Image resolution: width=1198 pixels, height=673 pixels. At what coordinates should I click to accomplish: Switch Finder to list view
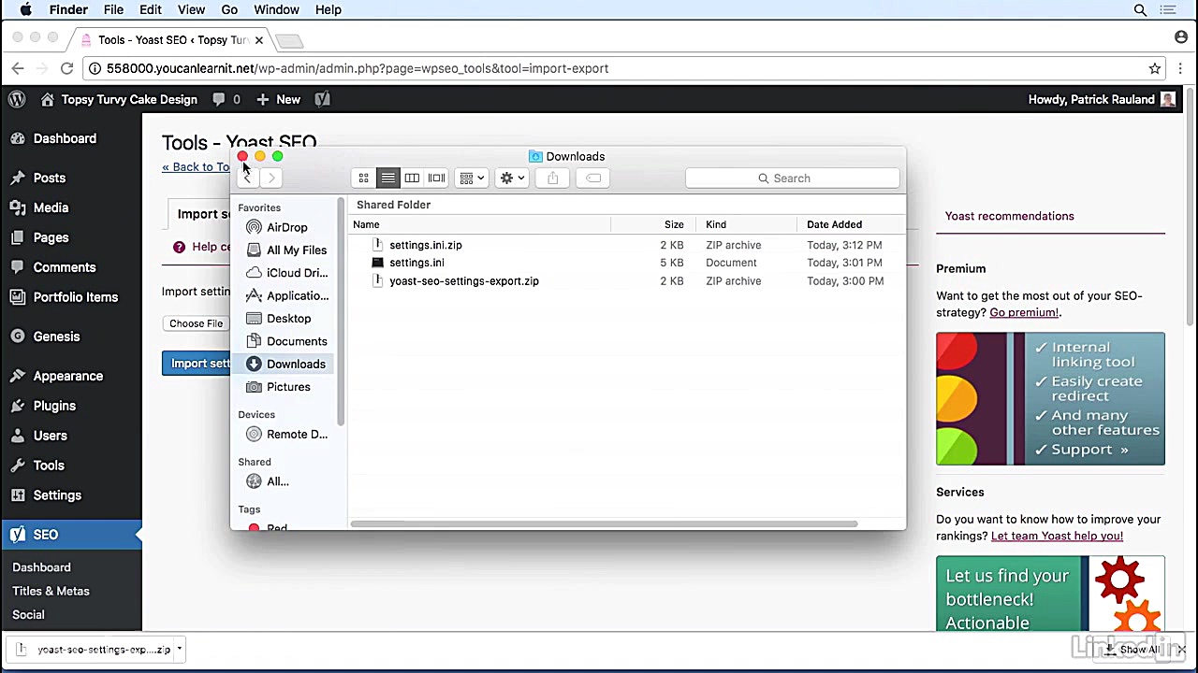[x=387, y=178]
